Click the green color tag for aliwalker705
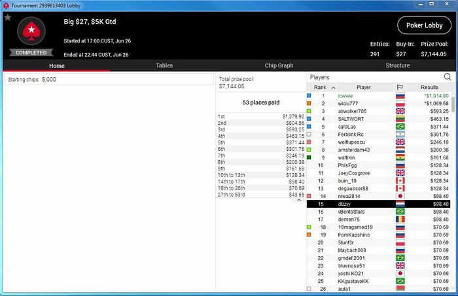The image size is (458, 296). tap(309, 111)
